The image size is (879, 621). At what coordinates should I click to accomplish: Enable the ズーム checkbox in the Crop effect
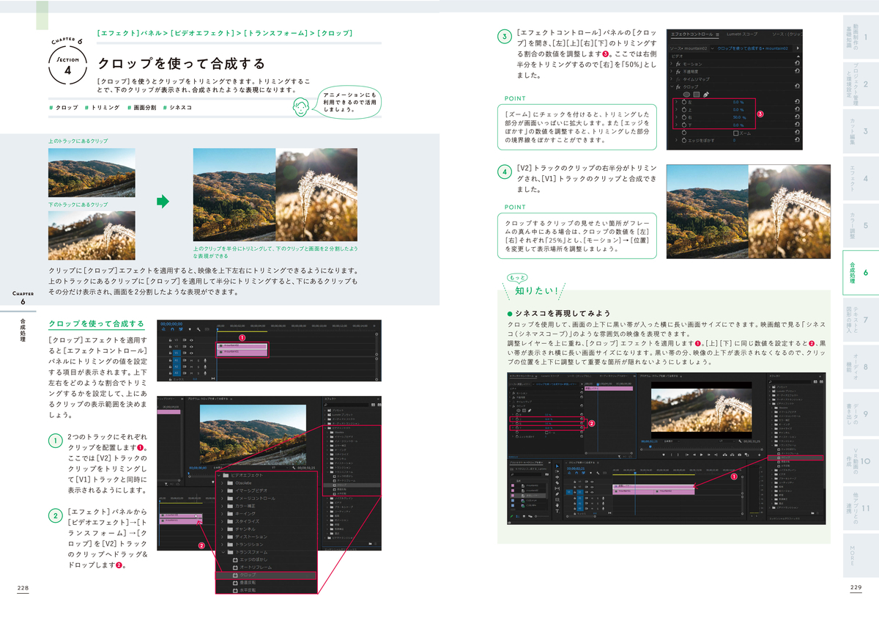736,133
